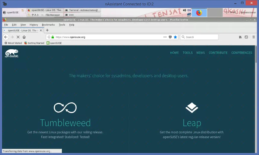This screenshot has height=155, width=259.
Task: Open the NEWS link in the site navigation
Action: 200,53
